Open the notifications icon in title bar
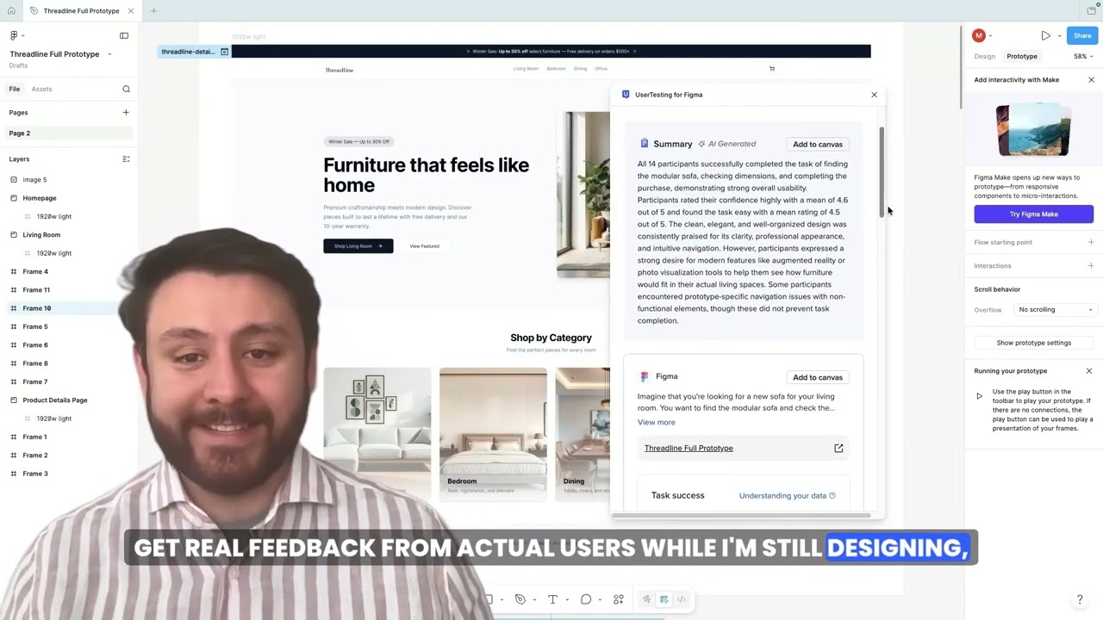This screenshot has height=620, width=1103. [1091, 10]
